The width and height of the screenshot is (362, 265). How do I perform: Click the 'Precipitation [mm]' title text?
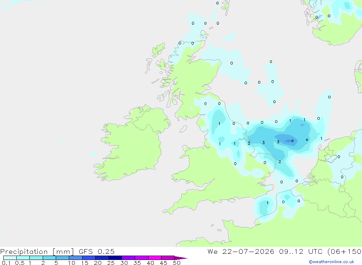coord(37,252)
